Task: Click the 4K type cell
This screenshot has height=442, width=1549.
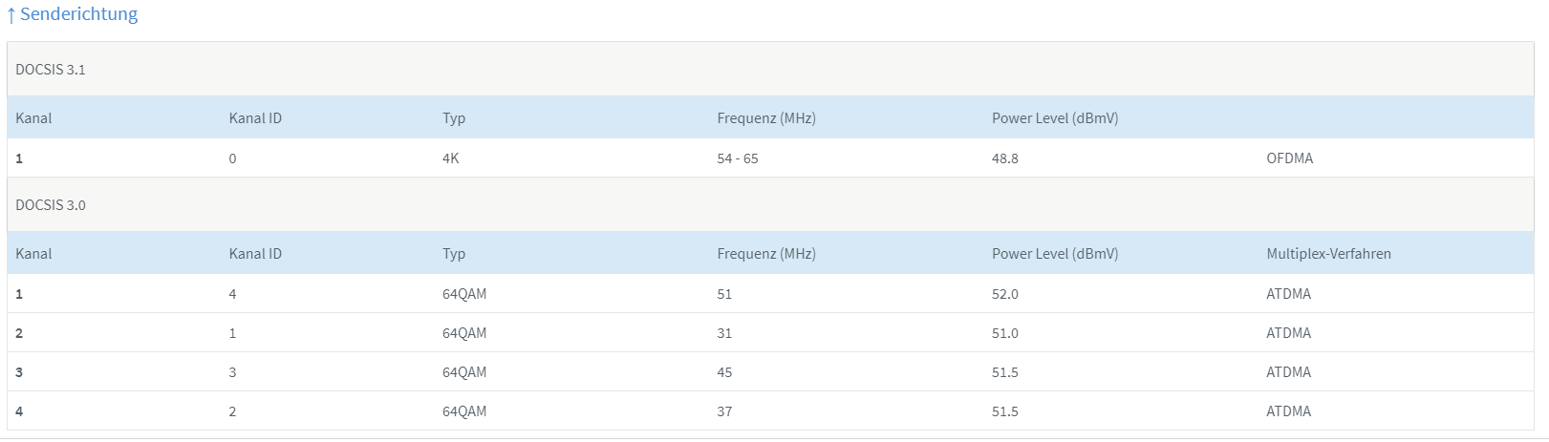Action: (x=450, y=158)
